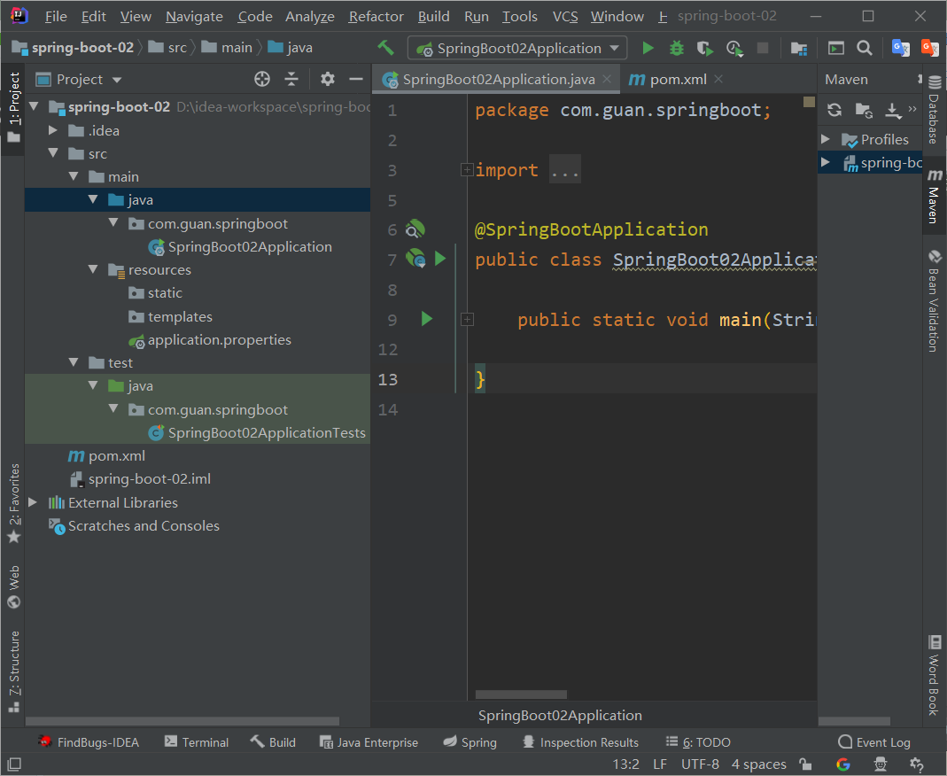Click the Google icon in status bar
The width and height of the screenshot is (947, 776).
click(x=843, y=764)
